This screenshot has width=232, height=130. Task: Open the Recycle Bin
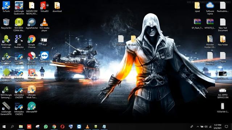(x=6, y=23)
